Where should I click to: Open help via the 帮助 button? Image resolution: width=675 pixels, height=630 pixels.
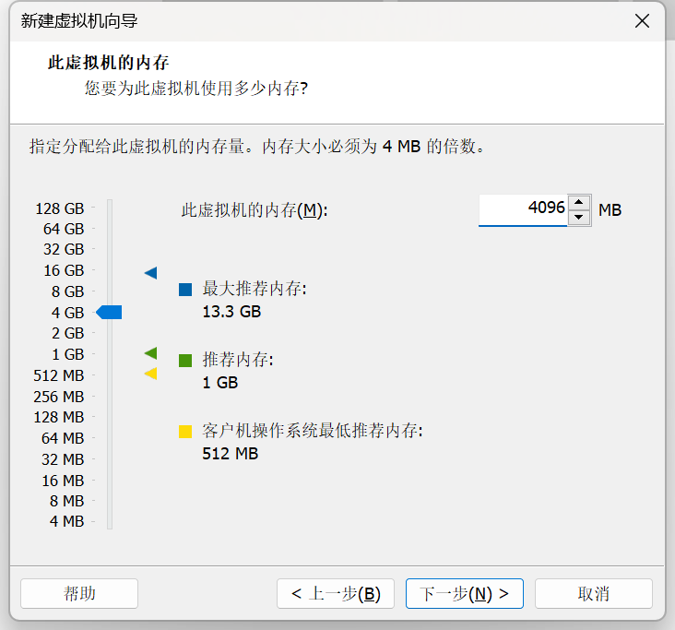79,593
